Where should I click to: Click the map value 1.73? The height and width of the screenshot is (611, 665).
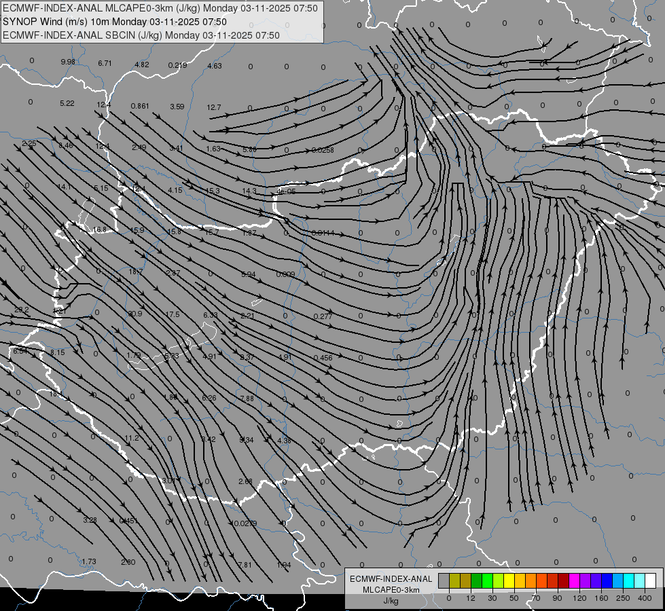coord(88,561)
